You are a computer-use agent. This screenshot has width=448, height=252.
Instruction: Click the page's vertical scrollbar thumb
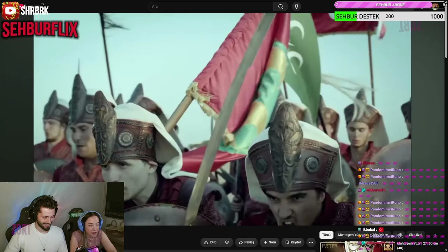coord(446,31)
